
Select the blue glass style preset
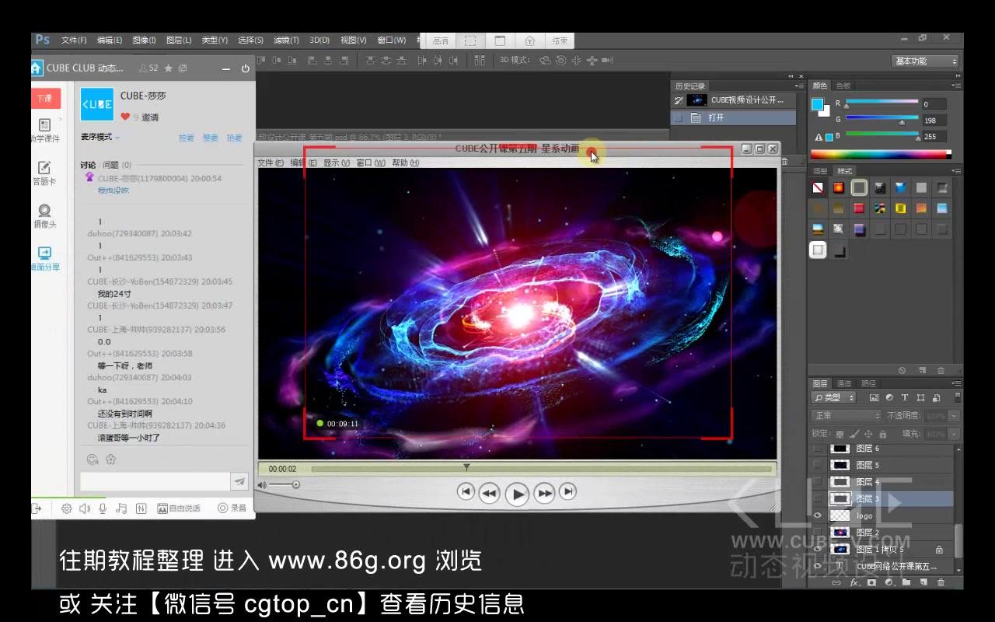[900, 187]
